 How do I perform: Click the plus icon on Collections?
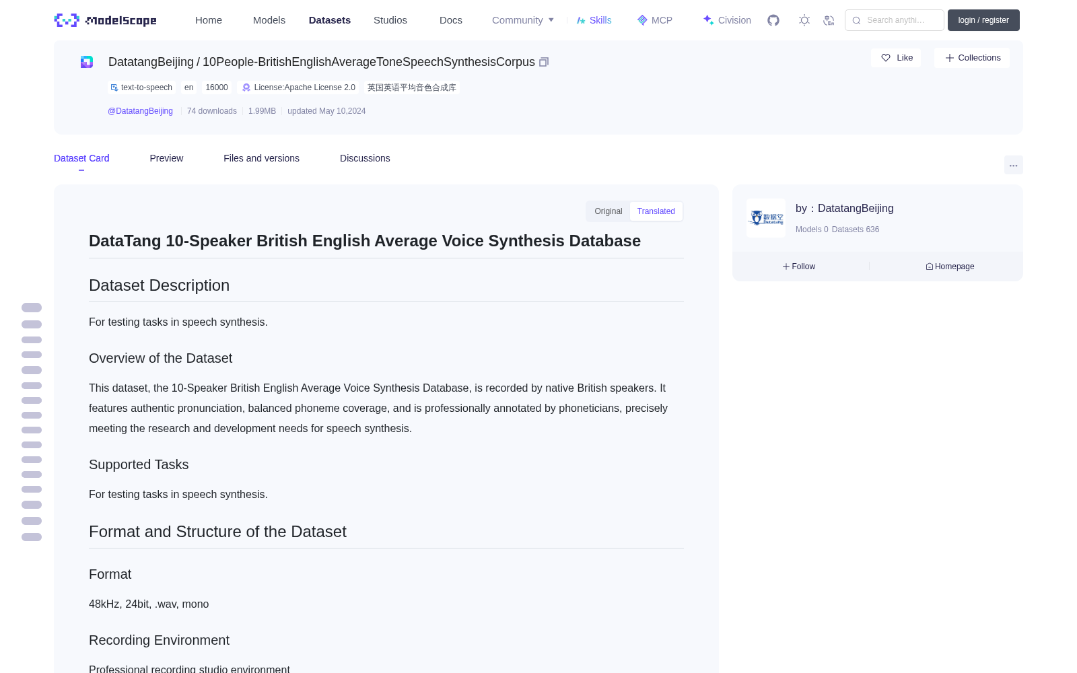click(950, 58)
